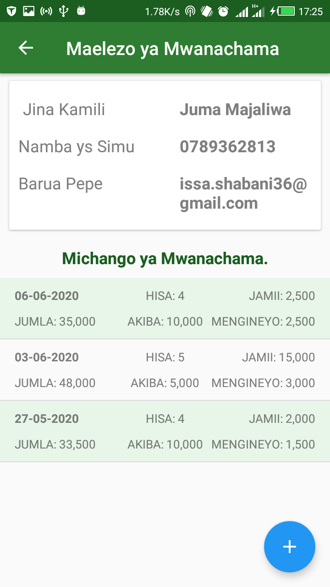330x587 pixels.
Task: Open the 27-05-2020 contribution entry
Action: pos(165,431)
